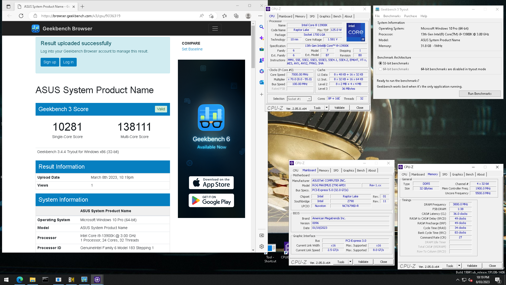Add a sidebar app with plus icon

click(x=261, y=94)
